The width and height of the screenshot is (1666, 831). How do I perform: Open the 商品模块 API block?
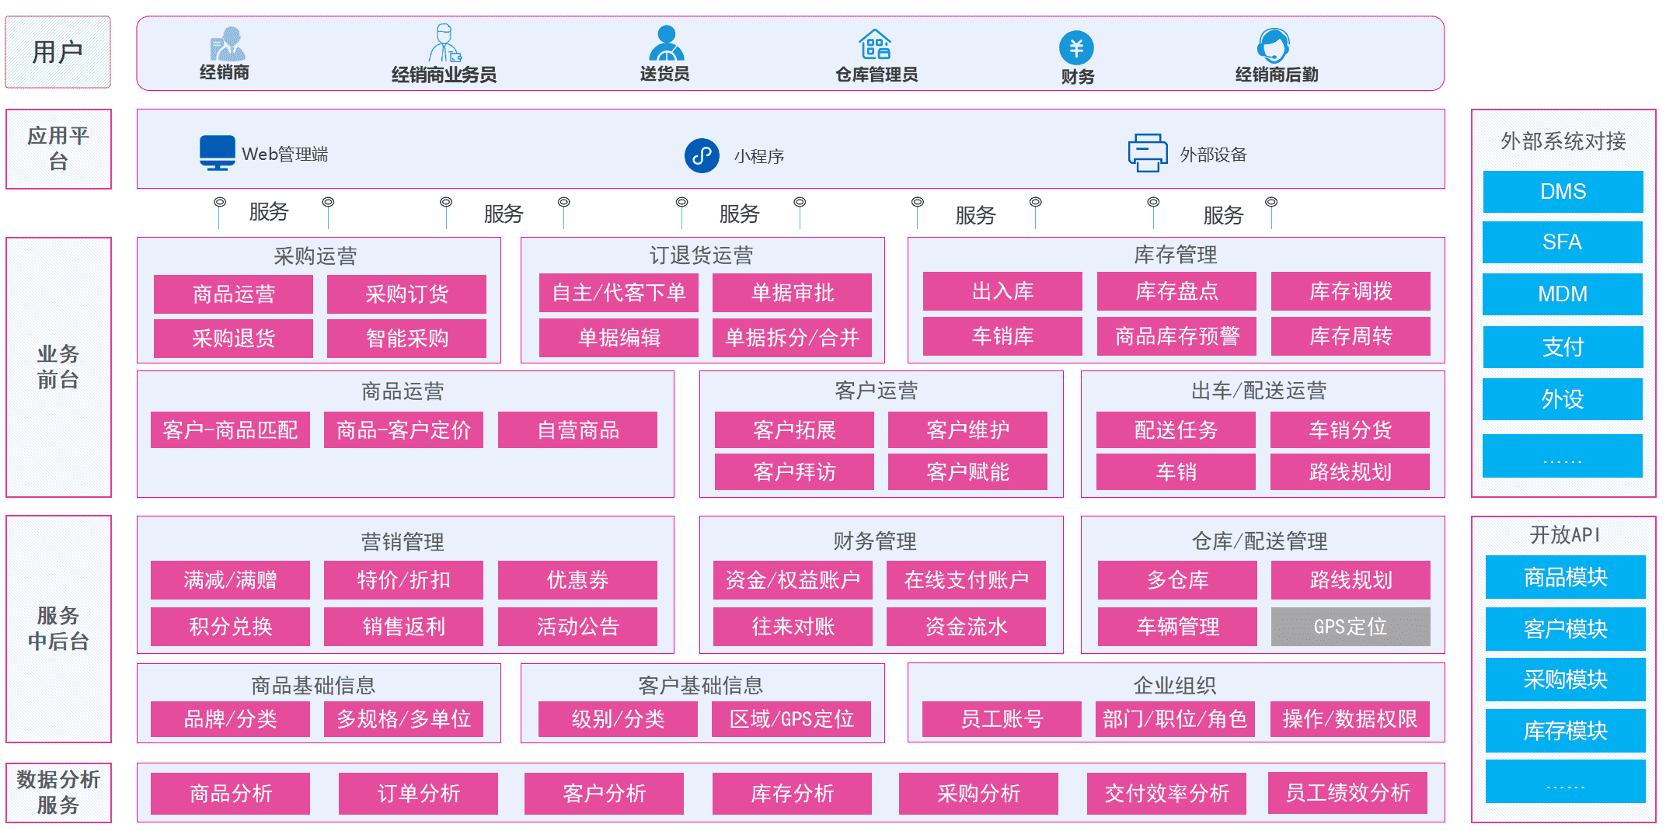(x=1565, y=577)
